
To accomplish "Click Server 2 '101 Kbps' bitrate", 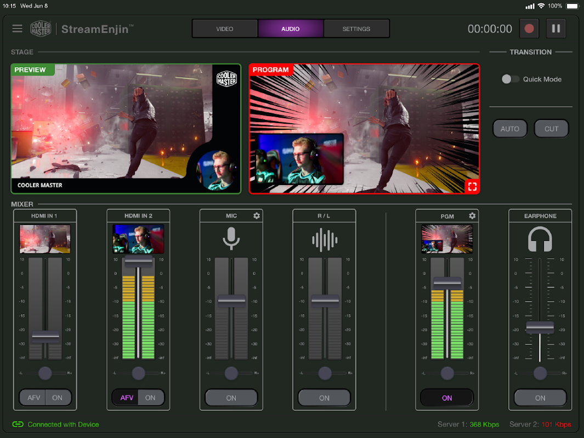I will (x=556, y=424).
